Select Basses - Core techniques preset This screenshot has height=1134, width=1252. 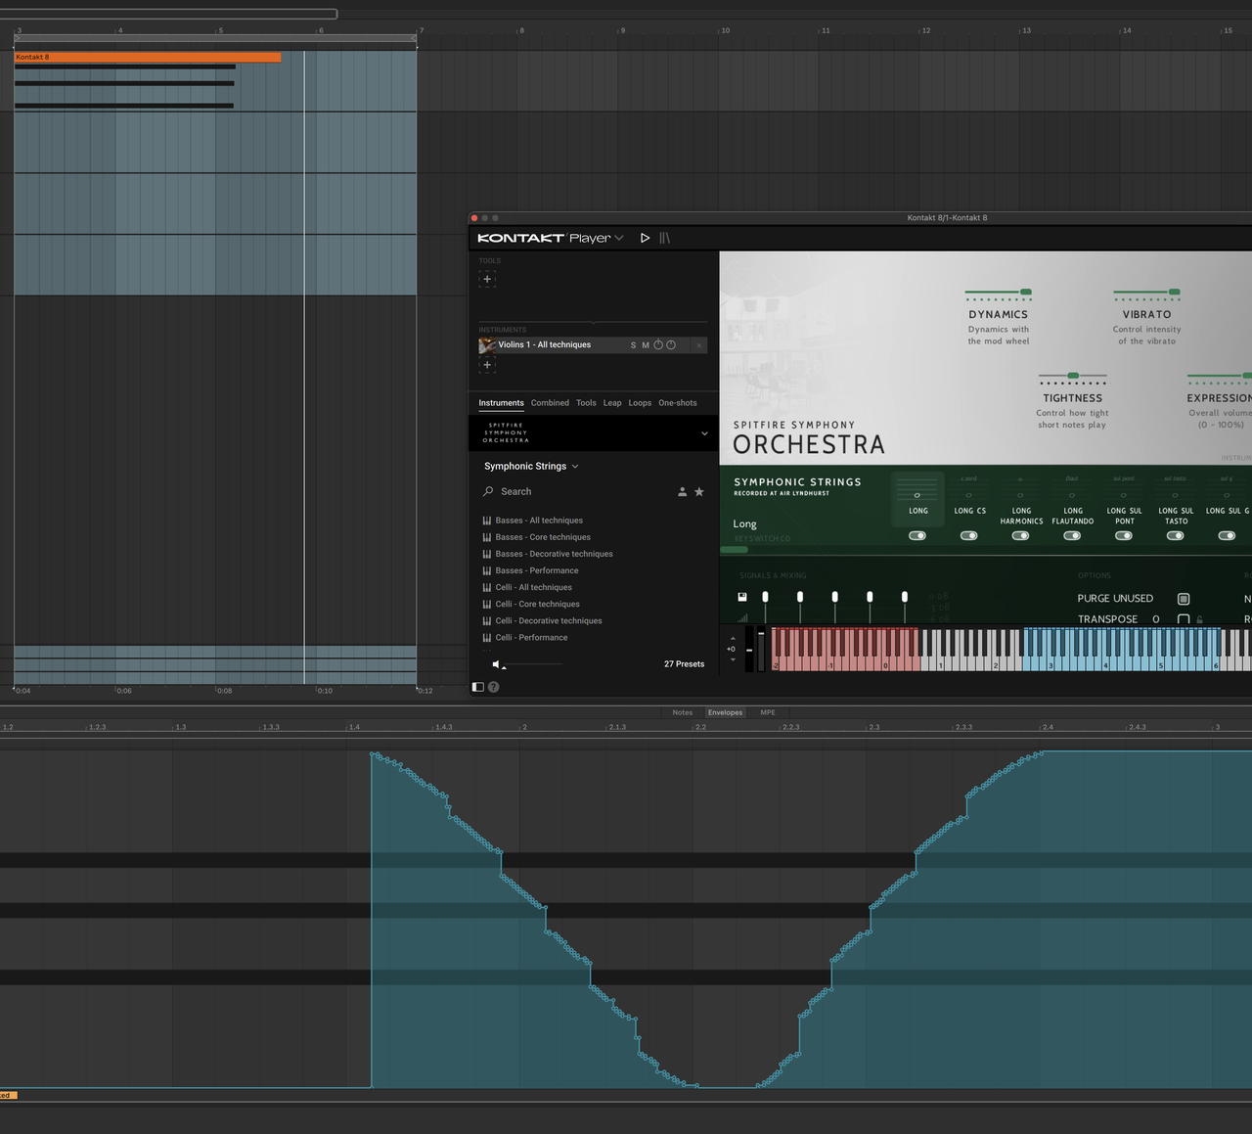pos(543,537)
